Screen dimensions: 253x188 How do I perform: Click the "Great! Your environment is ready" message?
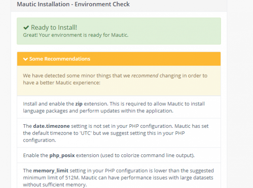76,34
